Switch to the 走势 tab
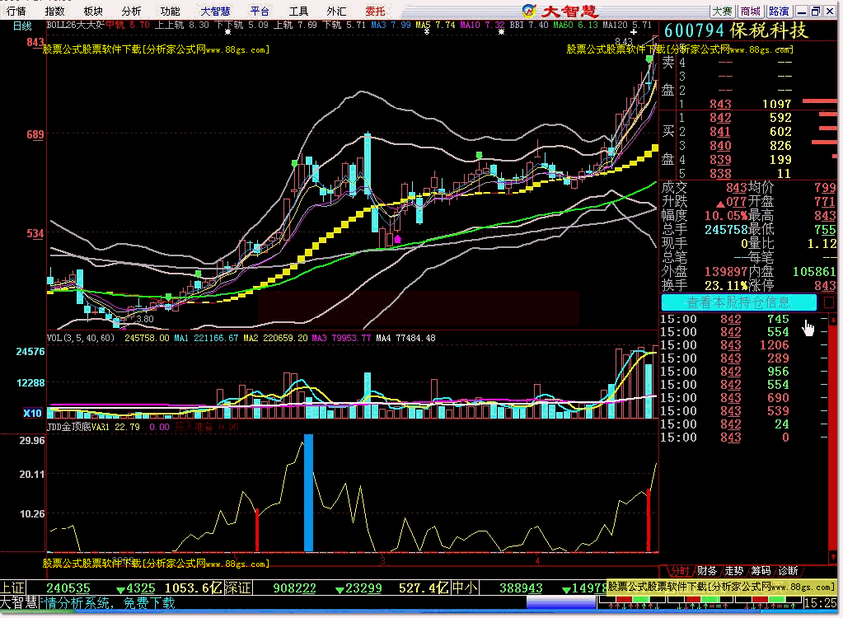The image size is (843, 618). tap(734, 571)
